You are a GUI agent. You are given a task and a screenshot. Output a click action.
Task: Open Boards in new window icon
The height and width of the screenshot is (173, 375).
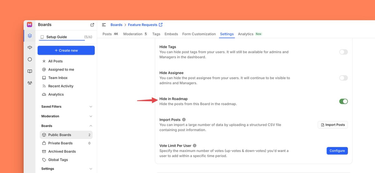coord(92,25)
